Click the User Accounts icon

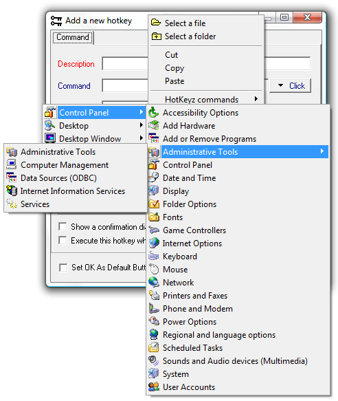pyautogui.click(x=154, y=387)
